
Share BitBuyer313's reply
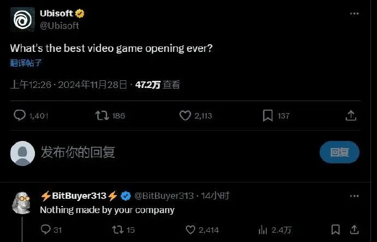pos(354,229)
